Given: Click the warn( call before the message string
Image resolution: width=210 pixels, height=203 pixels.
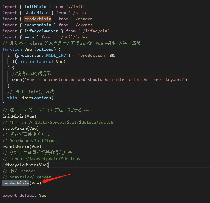Looking at the screenshot, I should (18, 80).
